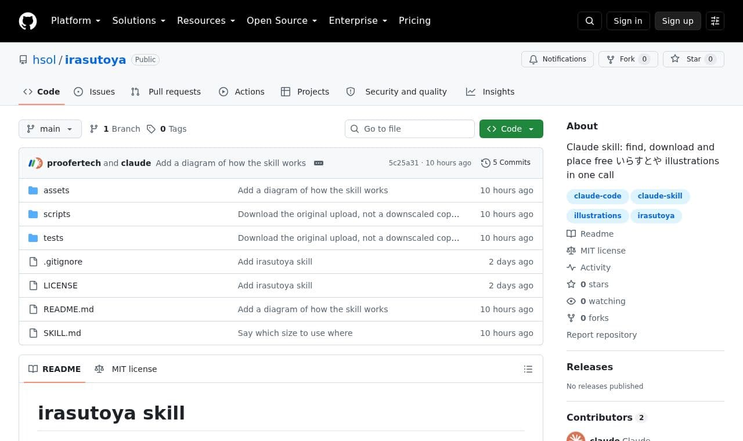The width and height of the screenshot is (743, 441).
Task: Switch to the Actions tab
Action: [x=241, y=92]
